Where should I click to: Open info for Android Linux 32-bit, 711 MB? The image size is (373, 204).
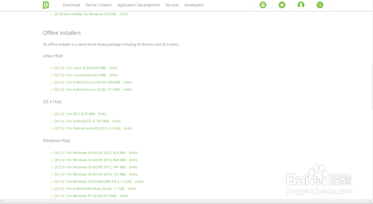pos(128,89)
